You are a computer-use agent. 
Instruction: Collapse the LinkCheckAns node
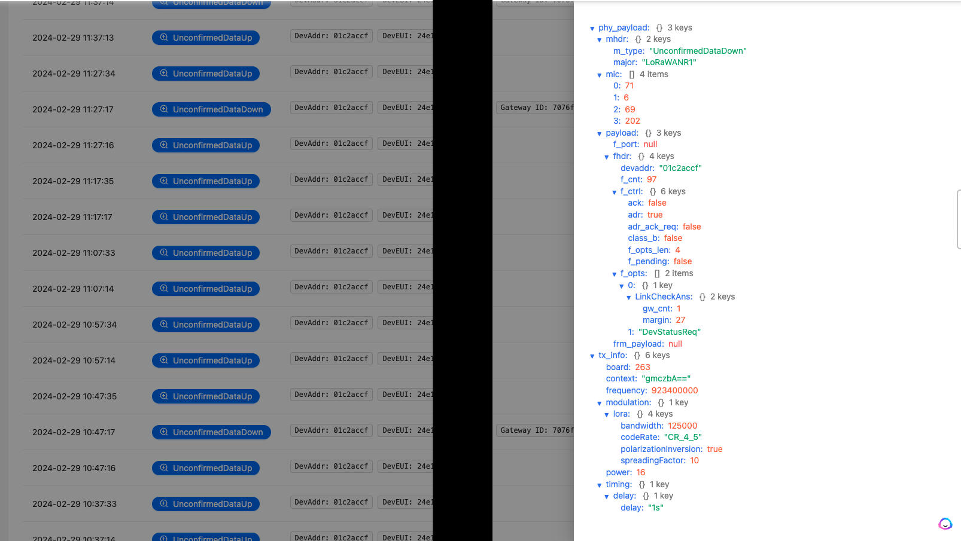[x=629, y=297]
